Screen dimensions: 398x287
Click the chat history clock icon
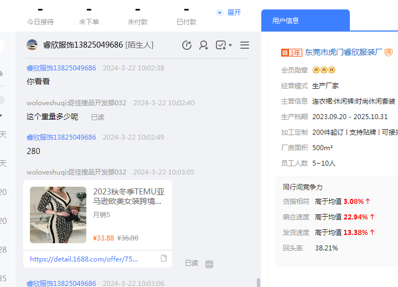tap(187, 45)
